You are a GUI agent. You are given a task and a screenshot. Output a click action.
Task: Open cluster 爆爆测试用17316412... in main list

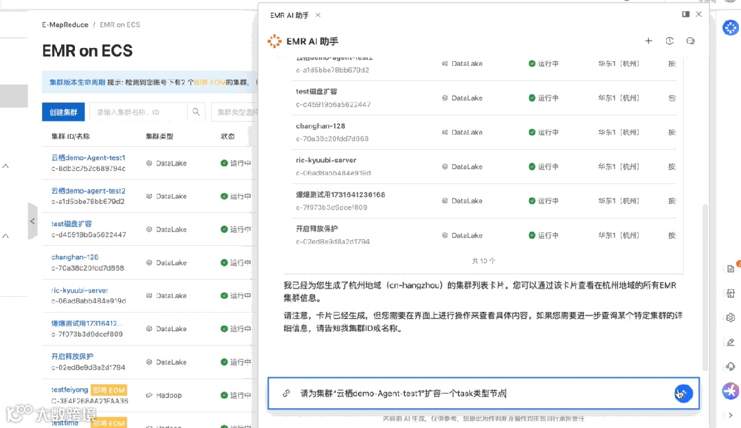point(87,323)
